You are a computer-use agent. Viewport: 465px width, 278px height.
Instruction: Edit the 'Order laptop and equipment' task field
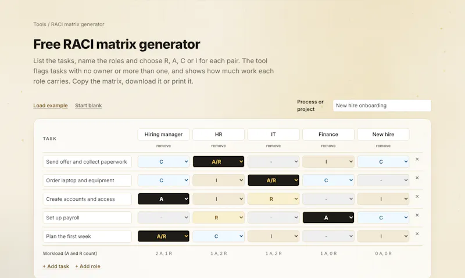87,180
